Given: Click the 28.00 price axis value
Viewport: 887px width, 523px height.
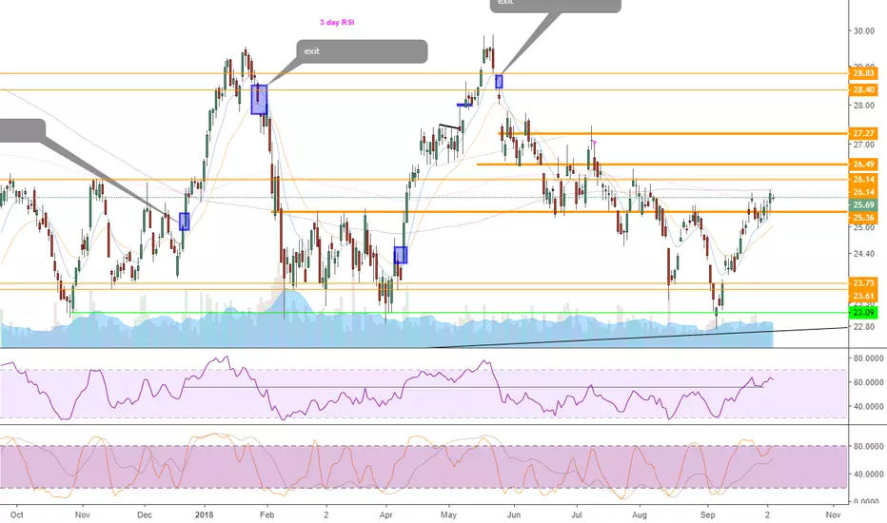Looking at the screenshot, I should click(864, 106).
